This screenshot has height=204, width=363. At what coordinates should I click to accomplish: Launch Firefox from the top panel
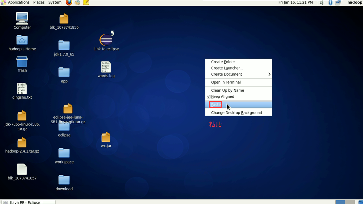tap(69, 2)
